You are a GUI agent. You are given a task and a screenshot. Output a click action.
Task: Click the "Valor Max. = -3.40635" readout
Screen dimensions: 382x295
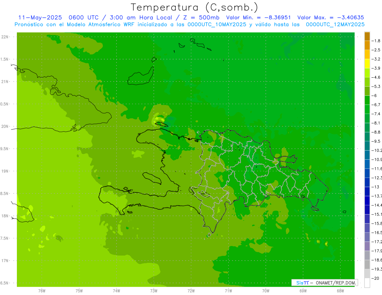pyautogui.click(x=330, y=18)
